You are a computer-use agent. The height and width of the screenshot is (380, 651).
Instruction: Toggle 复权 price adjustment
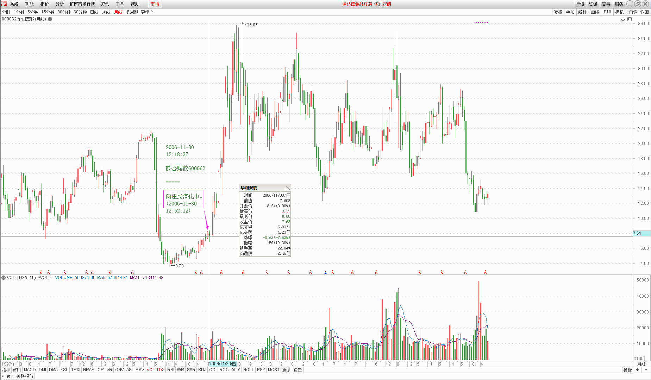[x=558, y=12]
